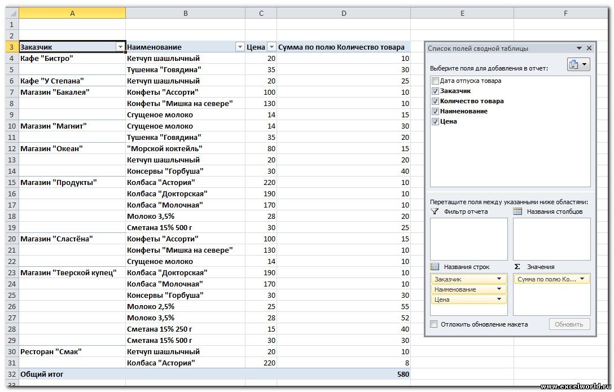Select column E header
This screenshot has height=392, width=614.
[462, 14]
